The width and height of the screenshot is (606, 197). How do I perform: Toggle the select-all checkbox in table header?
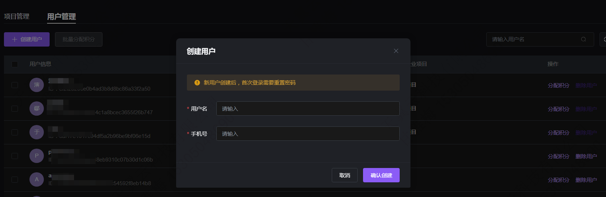click(x=15, y=64)
